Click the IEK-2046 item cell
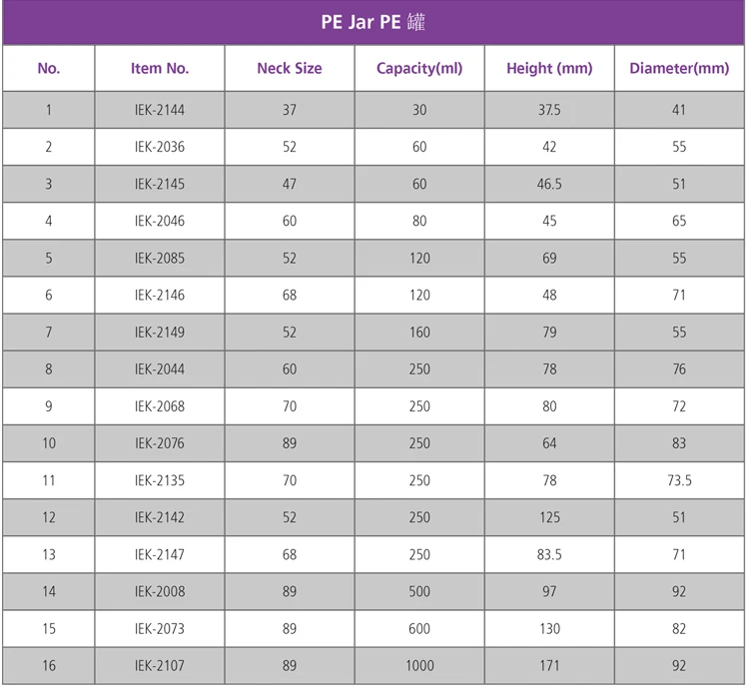Screen dimensions: 749x697 click(160, 221)
